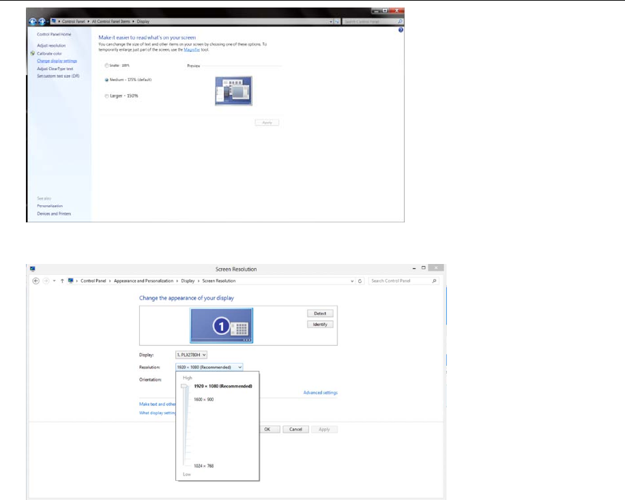Viewport: 625px width, 500px height.
Task: Open the Magnifier tool link
Action: (192, 50)
